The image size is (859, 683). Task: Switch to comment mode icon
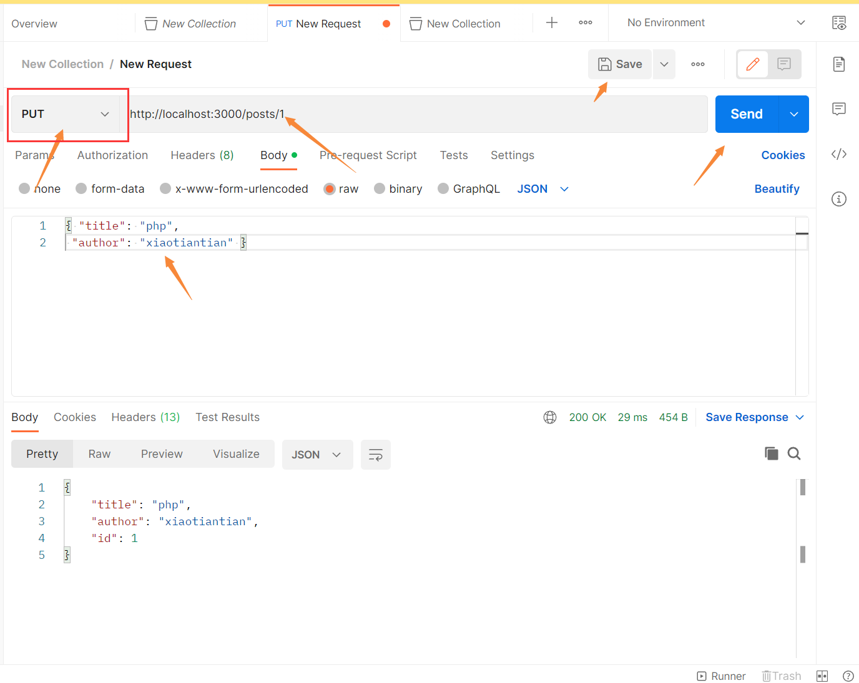point(784,64)
